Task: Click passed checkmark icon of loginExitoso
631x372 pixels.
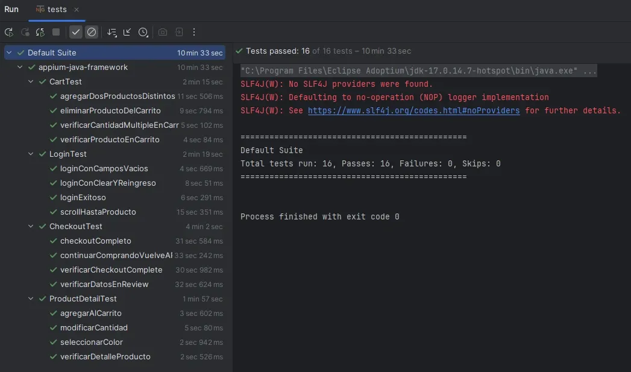Action: coord(53,198)
